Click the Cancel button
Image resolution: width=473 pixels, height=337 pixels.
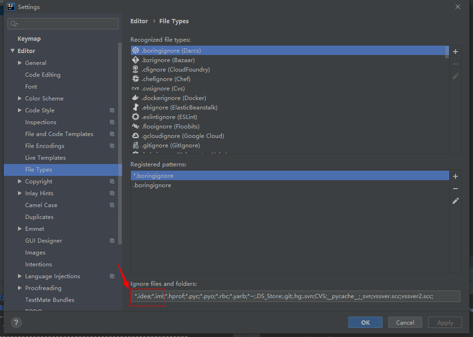tap(405, 322)
